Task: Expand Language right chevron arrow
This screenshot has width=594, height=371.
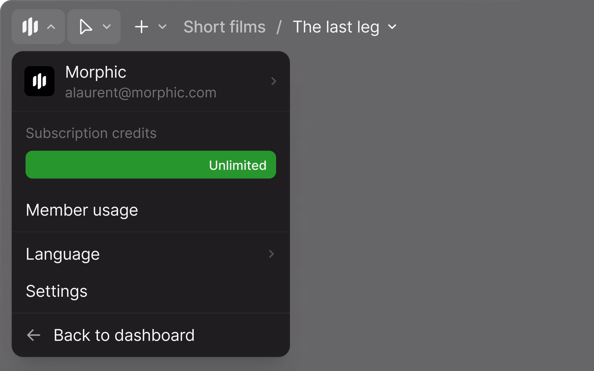Action: 271,254
